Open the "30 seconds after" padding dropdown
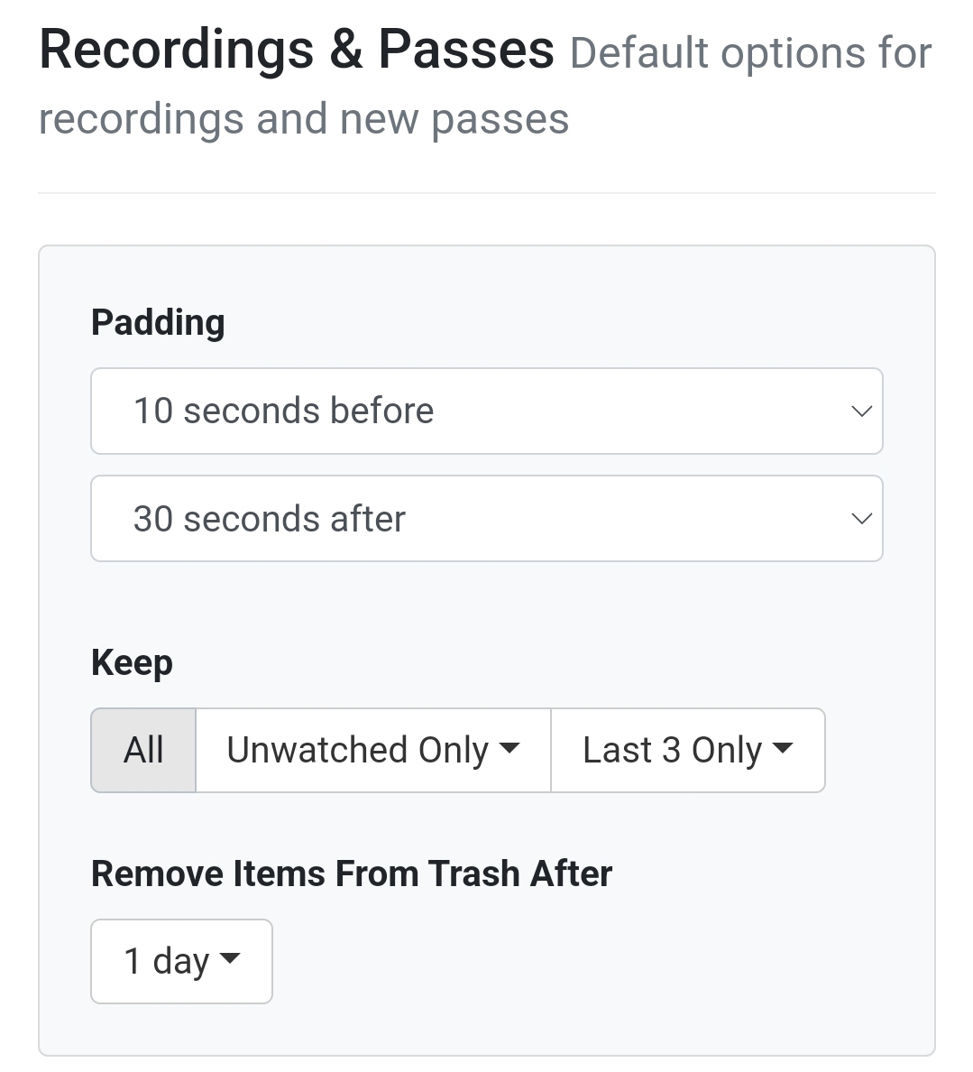 pyautogui.click(x=485, y=519)
